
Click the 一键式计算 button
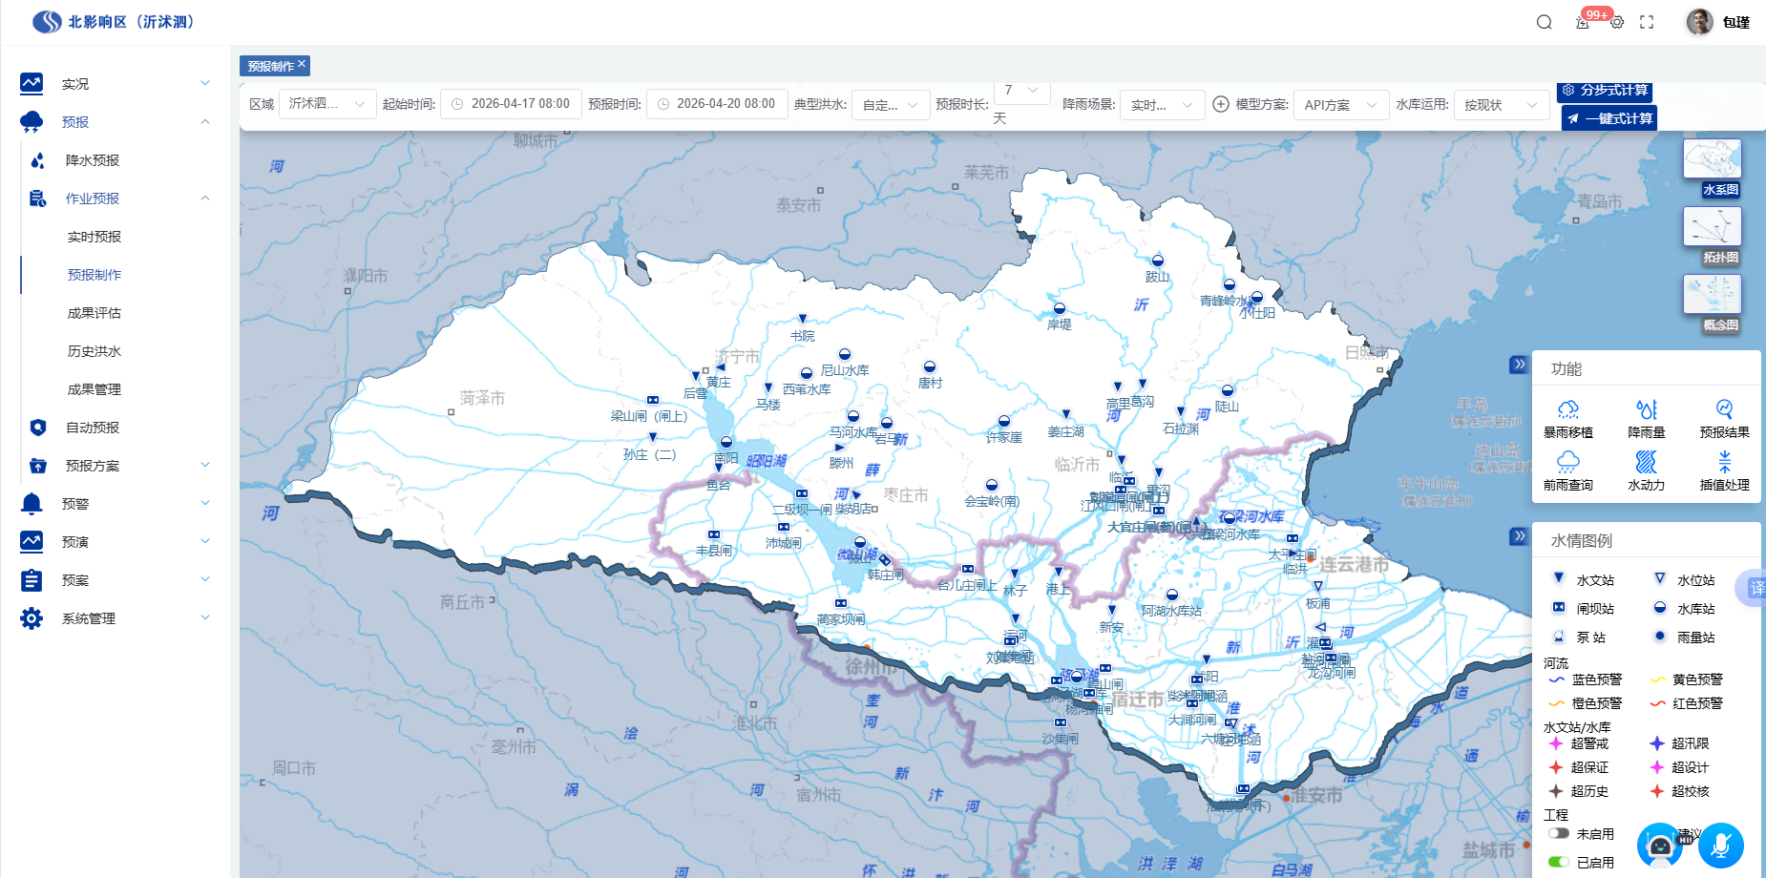1608,118
